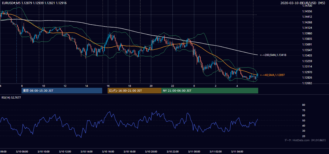Viewport: 329px width, 154px height.
Task: Click hour tick 10 below price chart
Action: 44,86
